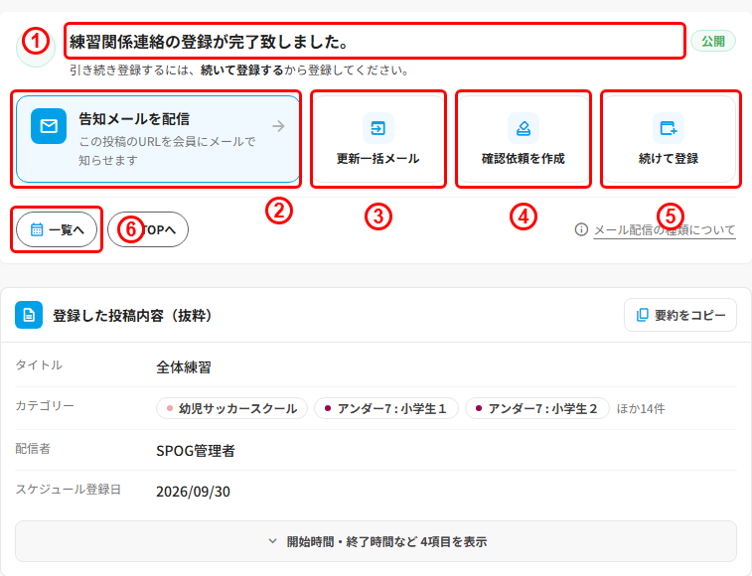Click the chevron before 開始時間・終了時間など
Image resolution: width=752 pixels, height=576 pixels.
pyautogui.click(x=272, y=541)
